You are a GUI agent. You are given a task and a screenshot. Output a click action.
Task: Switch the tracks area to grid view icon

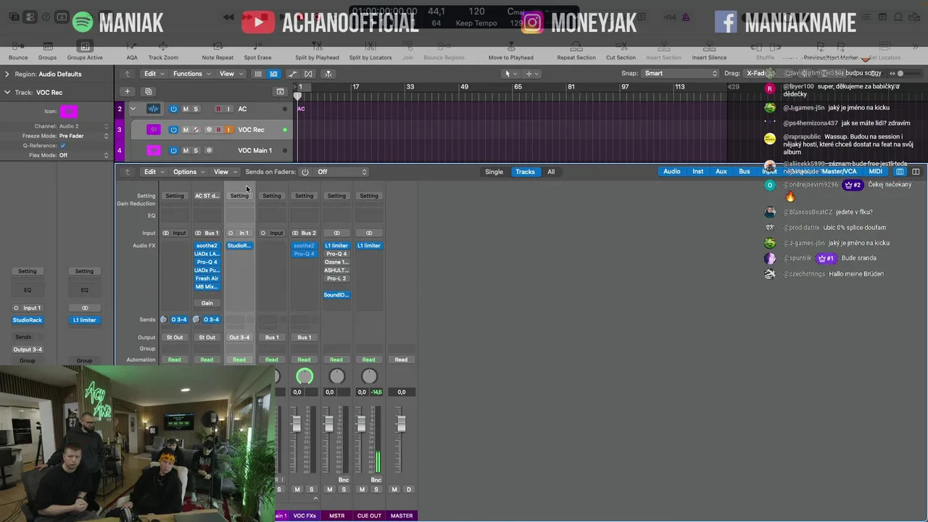coord(257,73)
